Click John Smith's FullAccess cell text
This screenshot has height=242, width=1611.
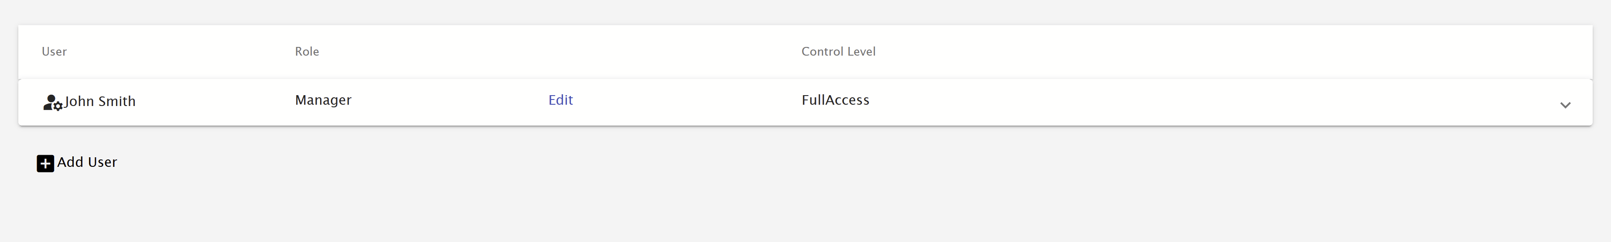pos(836,100)
